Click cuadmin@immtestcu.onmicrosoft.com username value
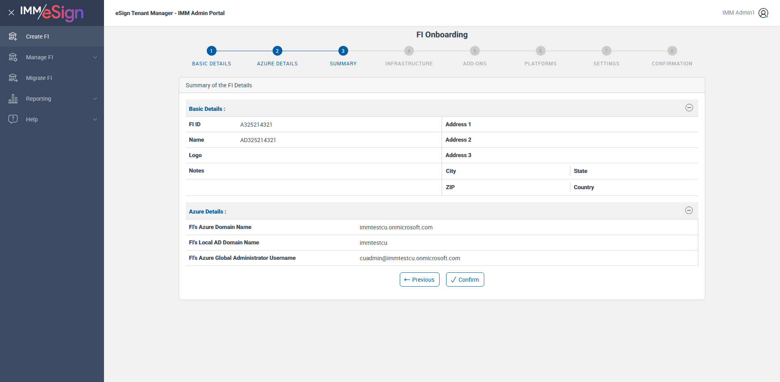 [x=410, y=258]
